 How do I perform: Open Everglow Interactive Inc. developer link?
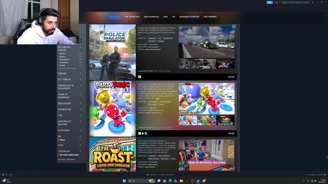[156, 110]
